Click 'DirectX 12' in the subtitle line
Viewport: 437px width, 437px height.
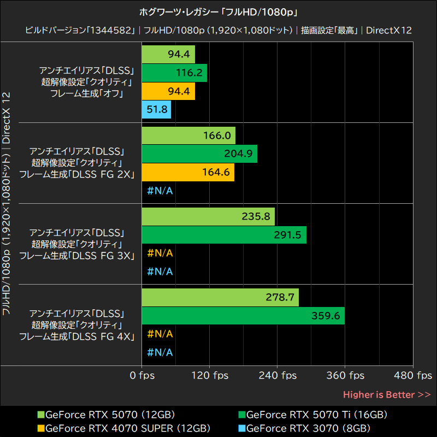tap(389, 30)
